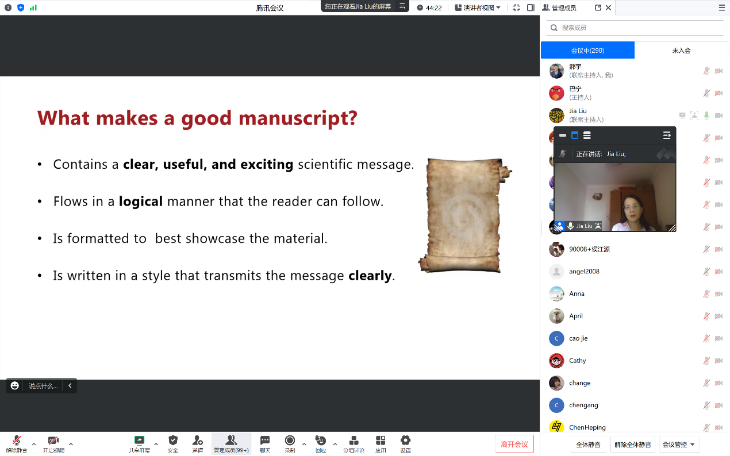Expand the Speaker View (演讲者视图) dropdown
The image size is (730, 456).
tap(478, 7)
